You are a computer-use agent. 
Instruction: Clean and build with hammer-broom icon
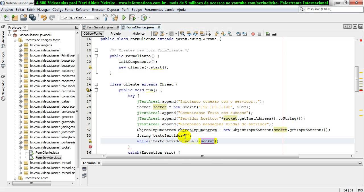pyautogui.click(x=115, y=18)
